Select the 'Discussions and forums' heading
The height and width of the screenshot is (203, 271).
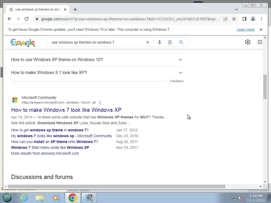(42, 177)
